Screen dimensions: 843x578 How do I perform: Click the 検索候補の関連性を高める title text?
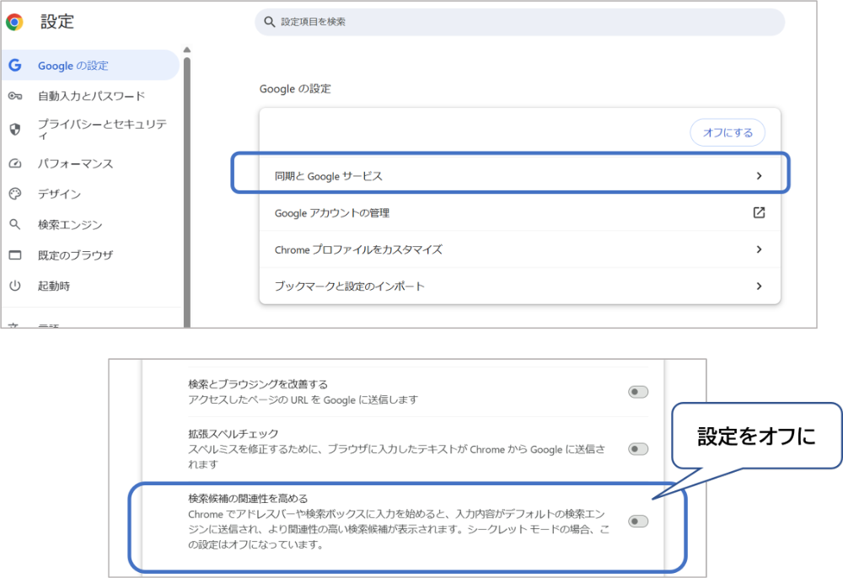pyautogui.click(x=248, y=499)
